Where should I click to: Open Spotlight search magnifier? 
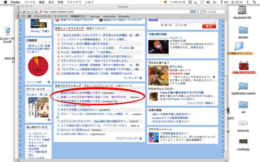254,2
